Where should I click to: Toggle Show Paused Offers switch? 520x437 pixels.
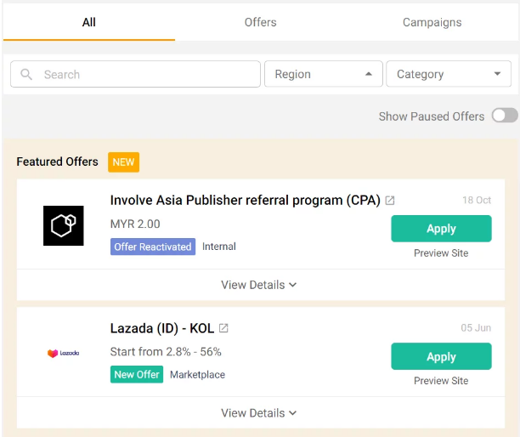504,116
